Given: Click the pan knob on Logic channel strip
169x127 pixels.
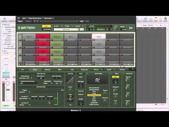Looking at the screenshot, I should click(7, 84).
